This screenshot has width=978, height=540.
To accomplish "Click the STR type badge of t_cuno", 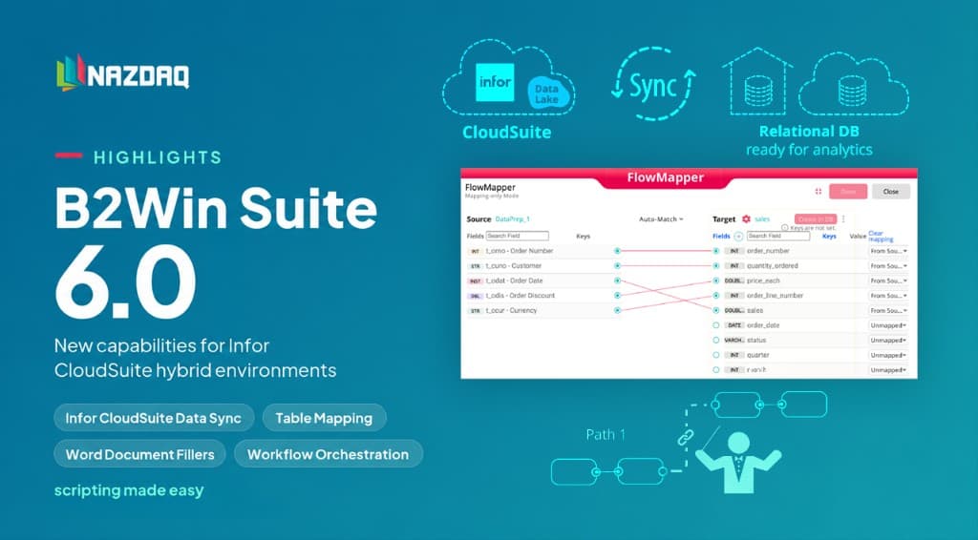I will pos(476,266).
